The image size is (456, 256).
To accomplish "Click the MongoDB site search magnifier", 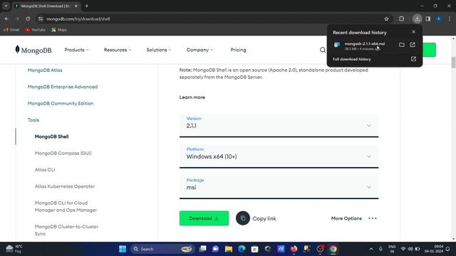I will click(x=323, y=50).
